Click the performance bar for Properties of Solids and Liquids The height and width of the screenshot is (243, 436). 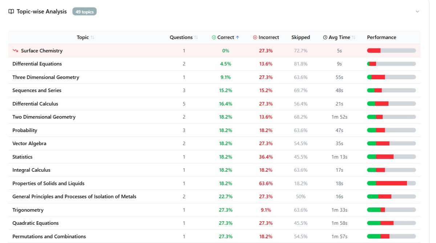391,183
